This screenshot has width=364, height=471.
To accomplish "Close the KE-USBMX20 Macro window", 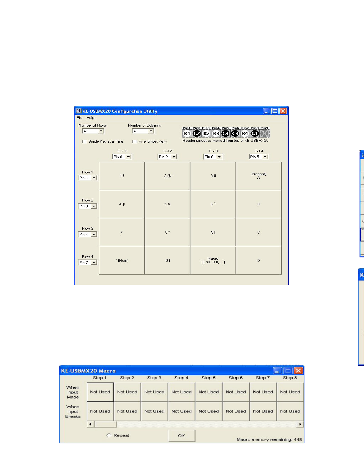I will pyautogui.click(x=298, y=371).
